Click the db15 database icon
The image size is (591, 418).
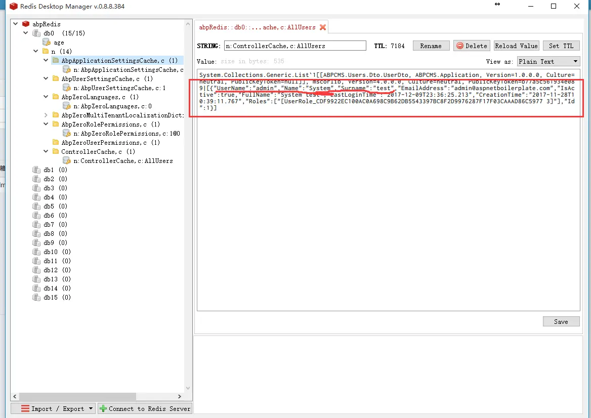click(x=36, y=298)
